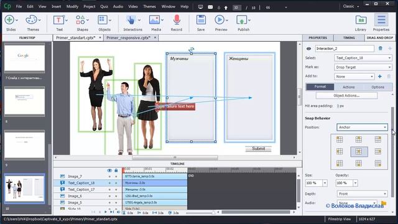Open the Quiz menu
398x224 pixels.
tap(104, 7)
